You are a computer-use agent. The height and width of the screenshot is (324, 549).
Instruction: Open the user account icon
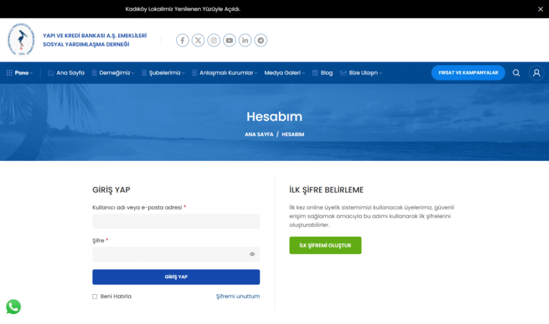[536, 73]
